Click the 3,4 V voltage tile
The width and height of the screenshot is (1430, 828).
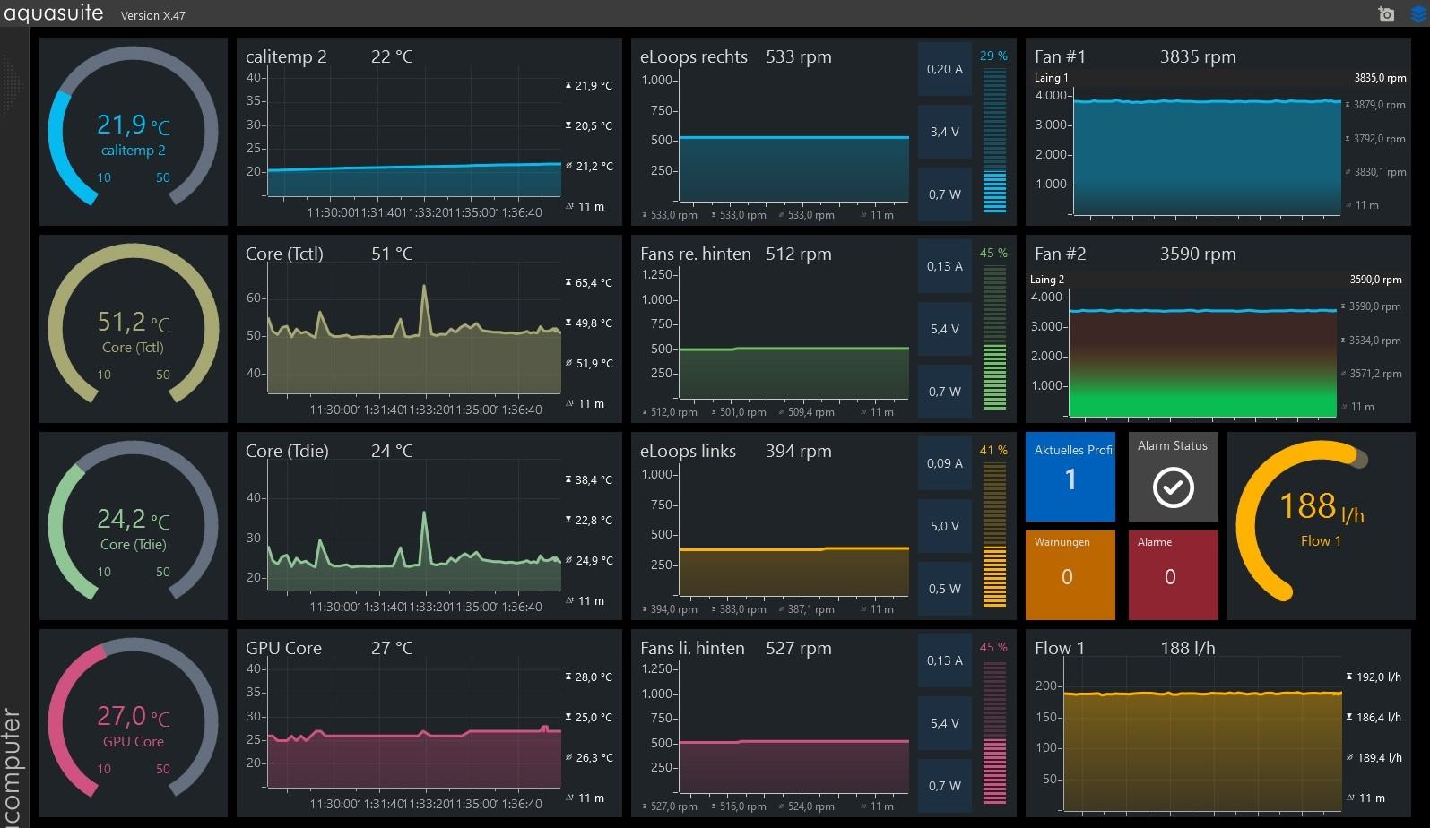point(945,132)
